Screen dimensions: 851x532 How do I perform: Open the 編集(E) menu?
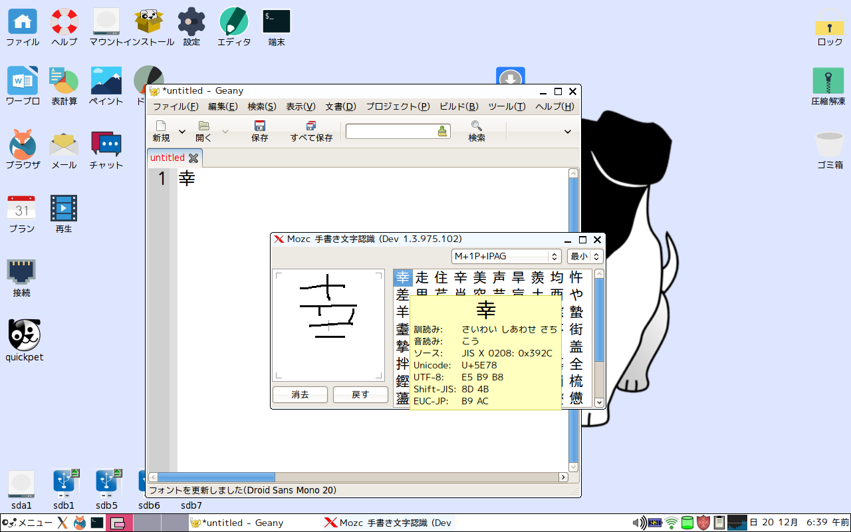(223, 106)
